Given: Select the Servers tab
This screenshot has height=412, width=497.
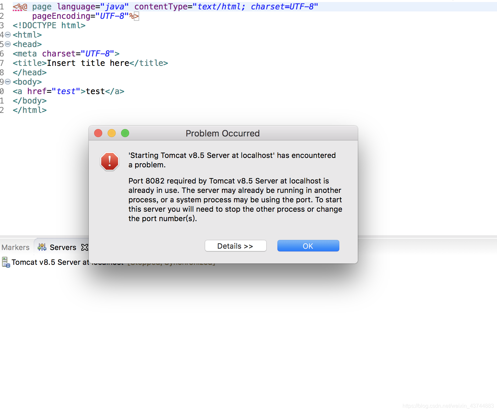Looking at the screenshot, I should (x=63, y=247).
